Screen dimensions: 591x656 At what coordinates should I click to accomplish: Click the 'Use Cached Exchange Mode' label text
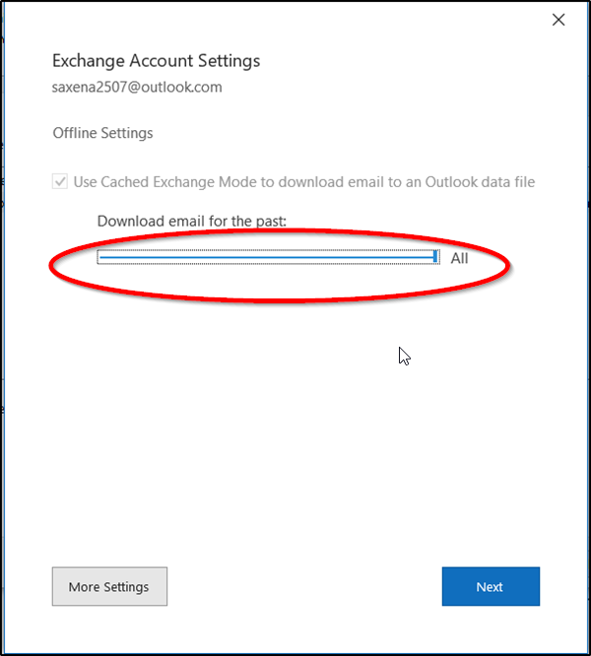pos(162,182)
